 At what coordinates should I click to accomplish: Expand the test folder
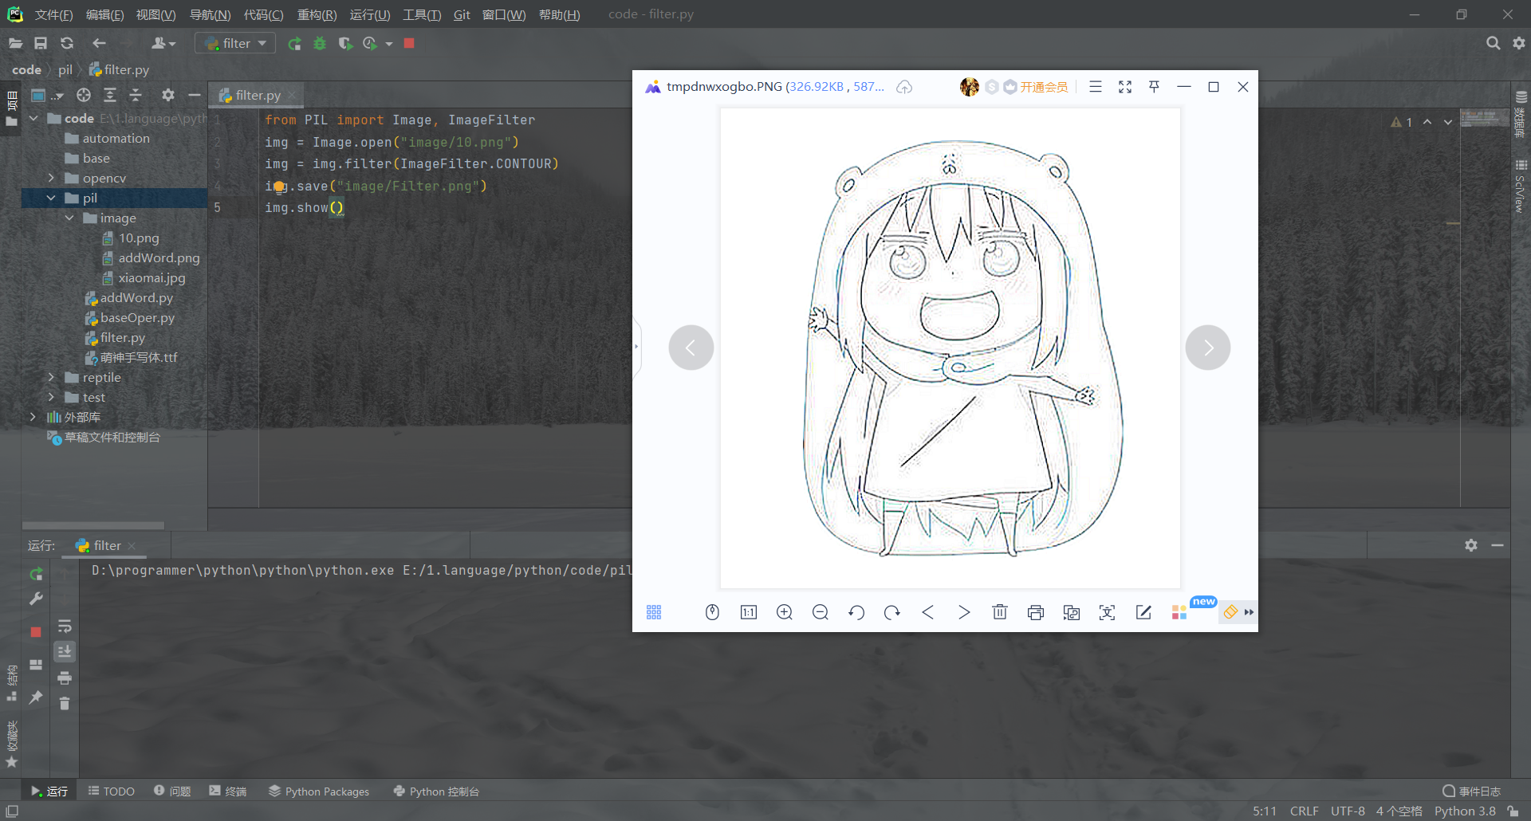click(51, 397)
